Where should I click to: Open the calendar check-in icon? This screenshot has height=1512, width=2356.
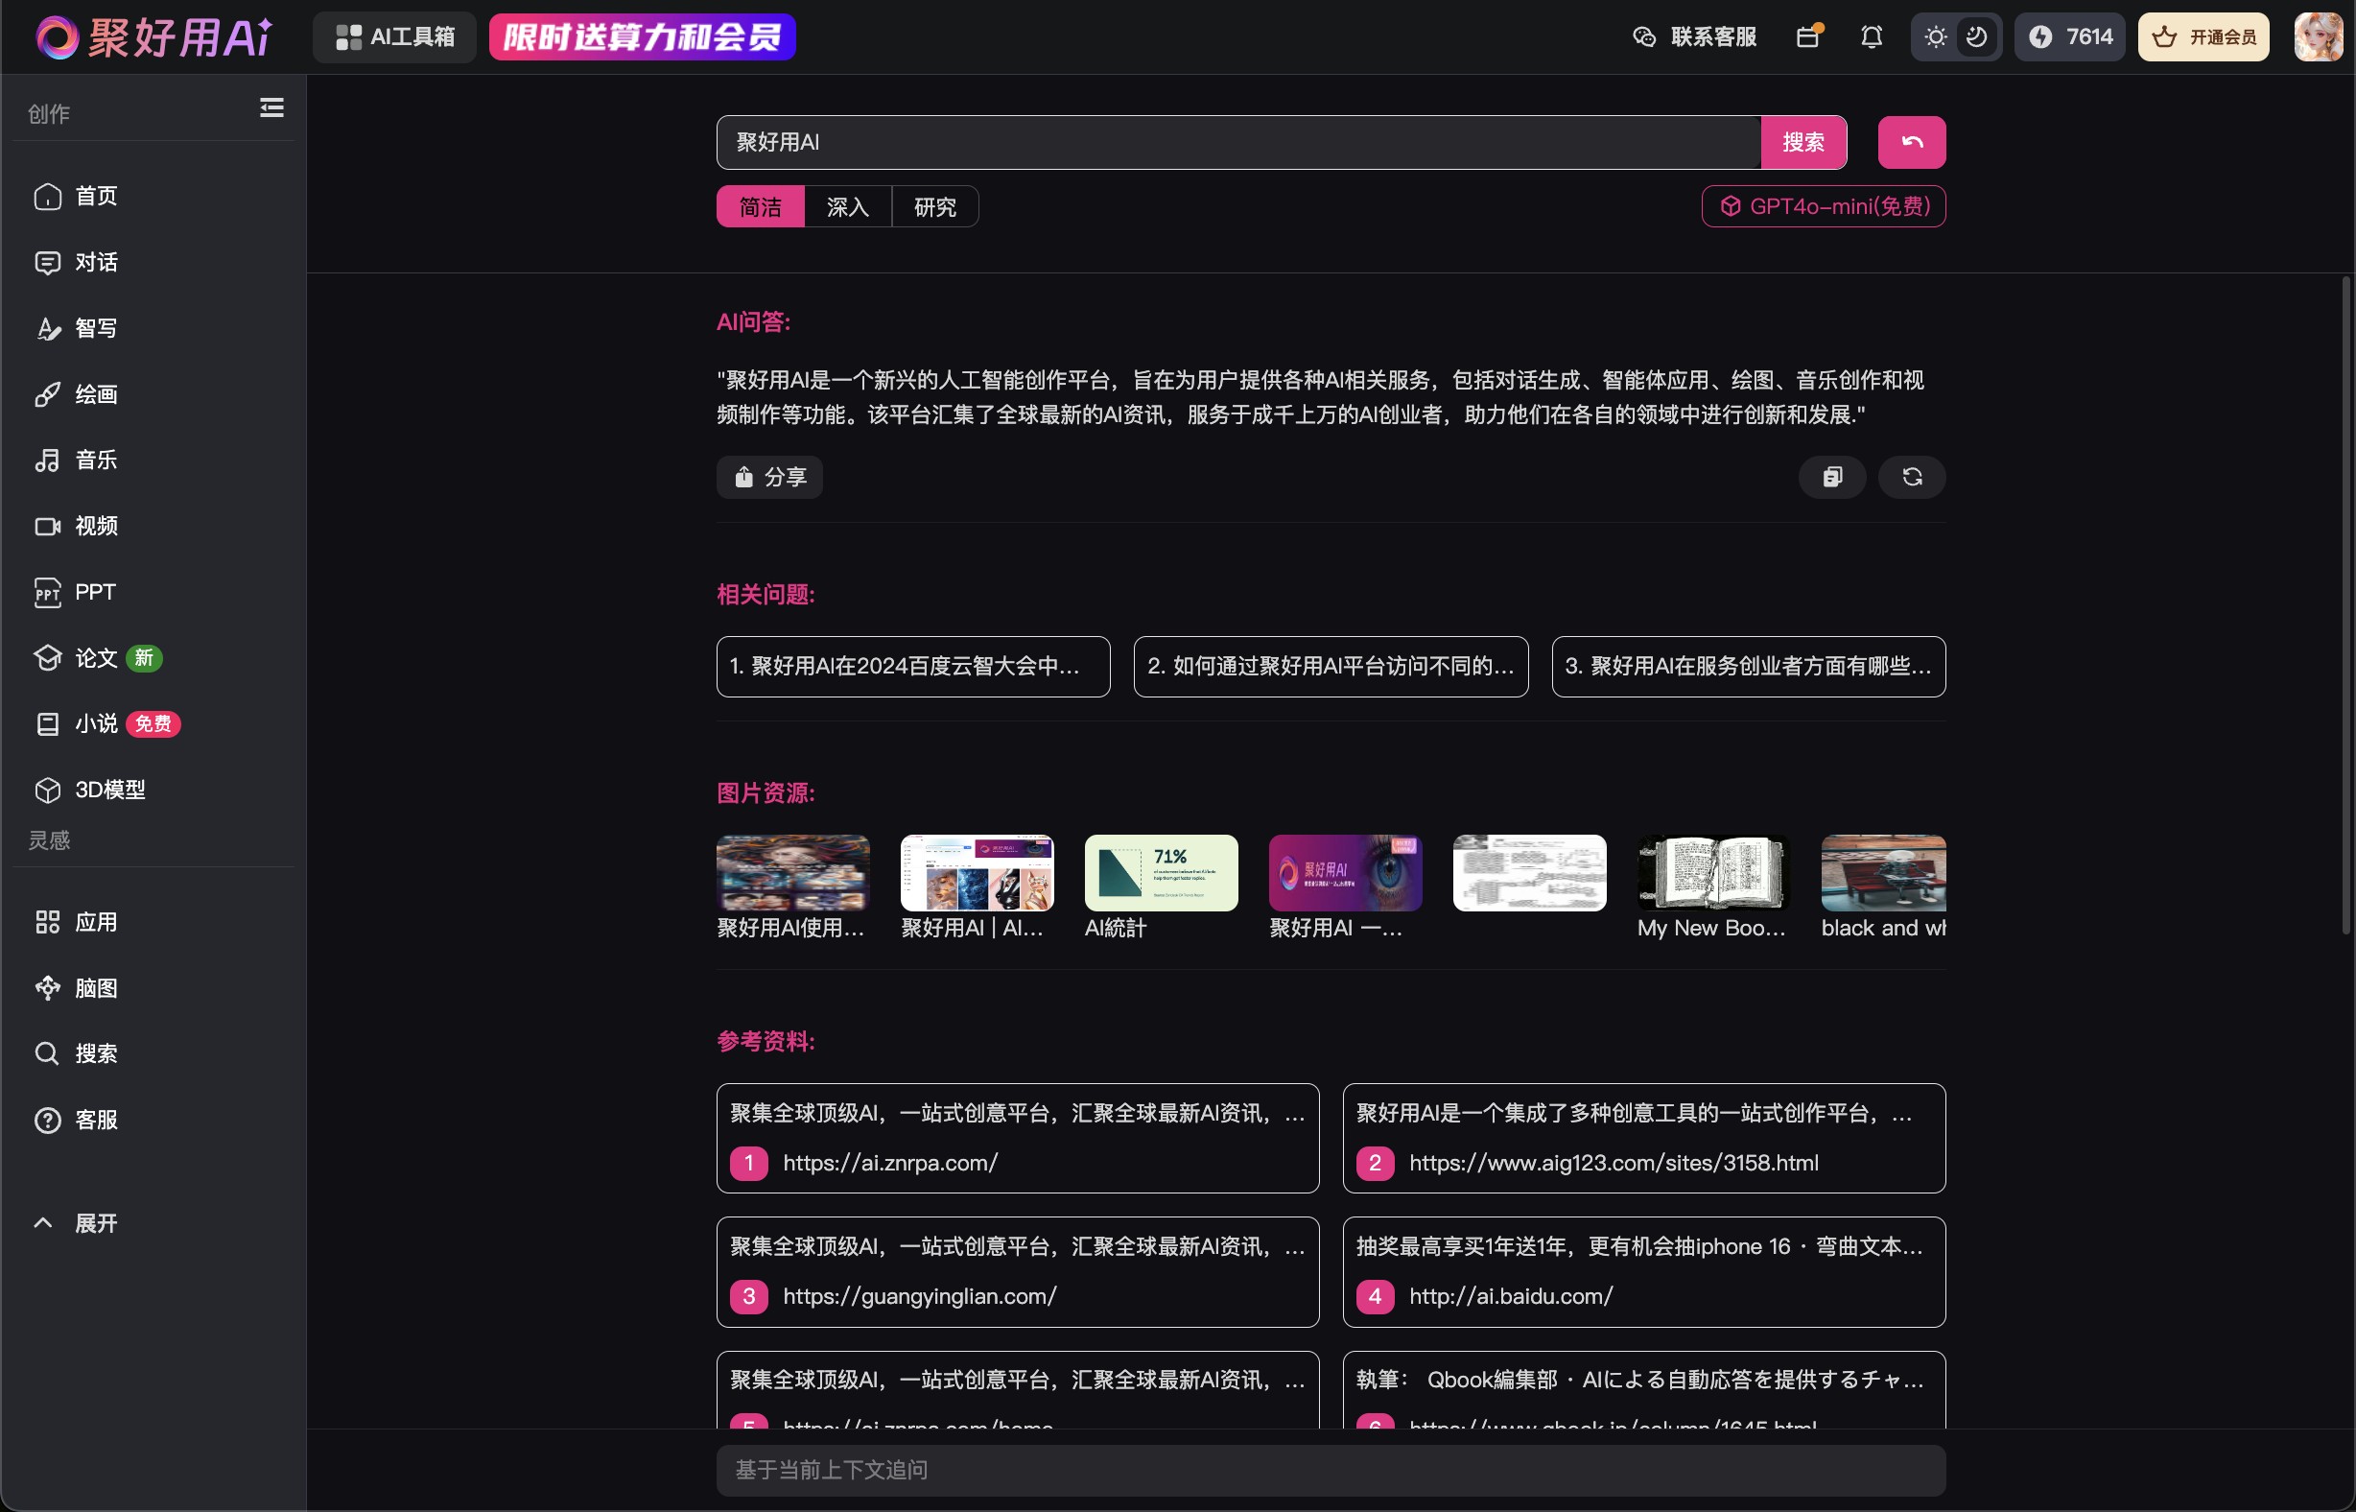1808,37
